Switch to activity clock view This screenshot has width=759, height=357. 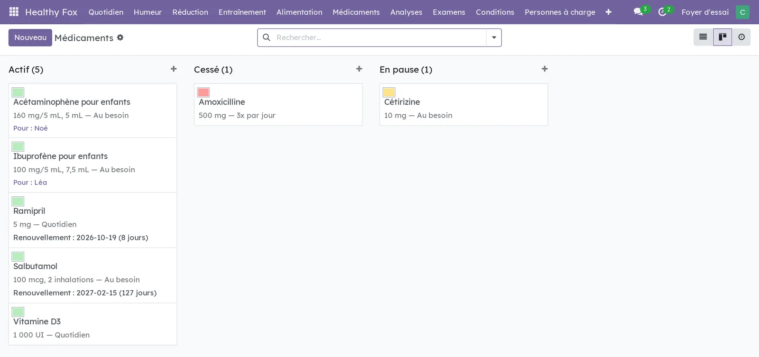coord(741,37)
